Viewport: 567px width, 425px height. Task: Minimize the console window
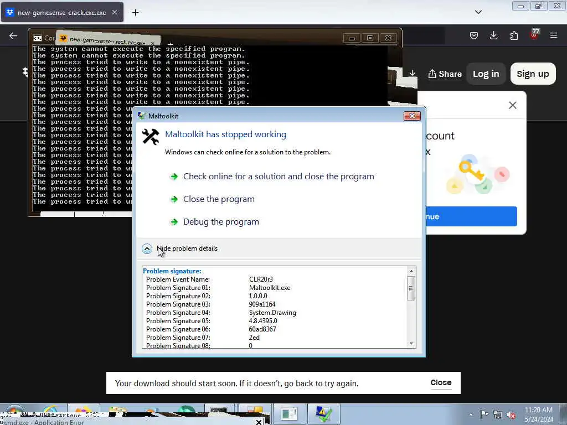pyautogui.click(x=352, y=38)
